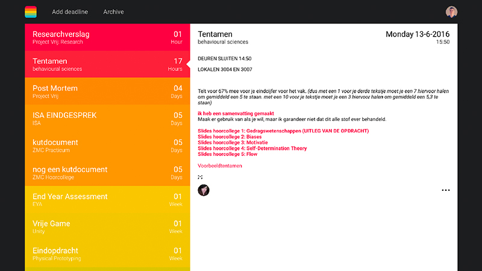Open the 'ik heb een samenvatting gemaakt' link
482x271 pixels.
pyautogui.click(x=236, y=113)
